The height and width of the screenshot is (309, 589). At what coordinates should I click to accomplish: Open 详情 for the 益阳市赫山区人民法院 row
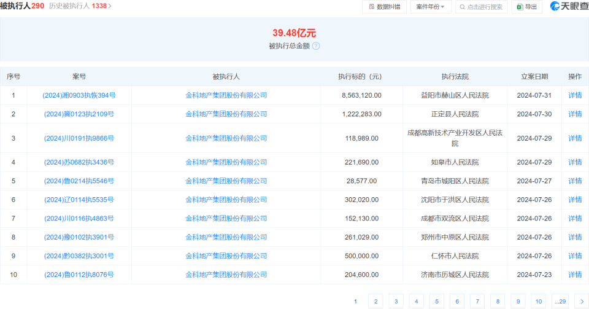(575, 95)
